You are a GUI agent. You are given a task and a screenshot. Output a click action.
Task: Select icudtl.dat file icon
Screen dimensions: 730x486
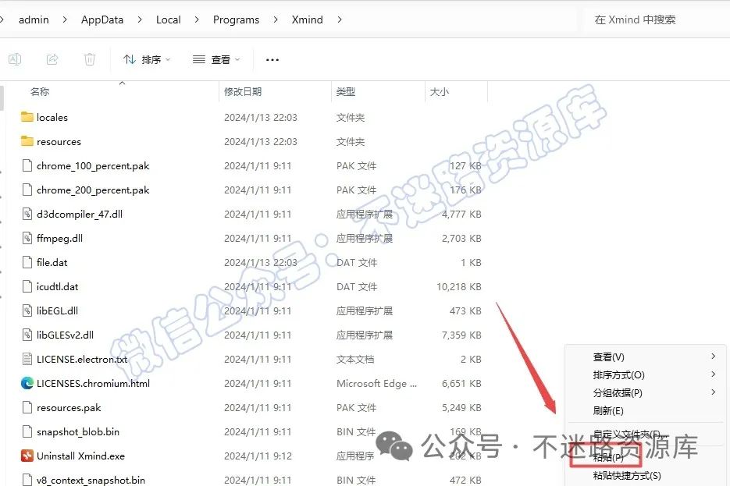tap(27, 286)
